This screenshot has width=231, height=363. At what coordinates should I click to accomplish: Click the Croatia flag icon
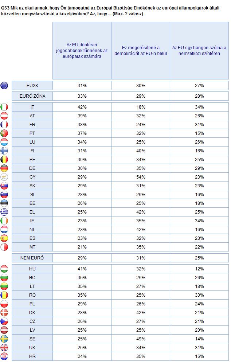tap(4, 356)
